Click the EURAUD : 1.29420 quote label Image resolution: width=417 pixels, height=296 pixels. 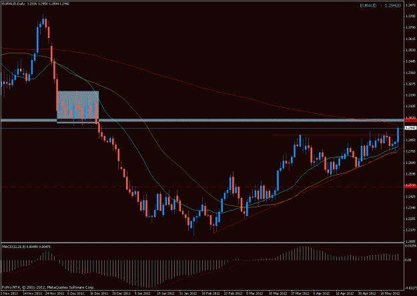[x=380, y=5]
